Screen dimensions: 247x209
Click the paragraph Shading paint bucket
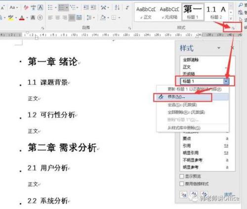point(103,18)
